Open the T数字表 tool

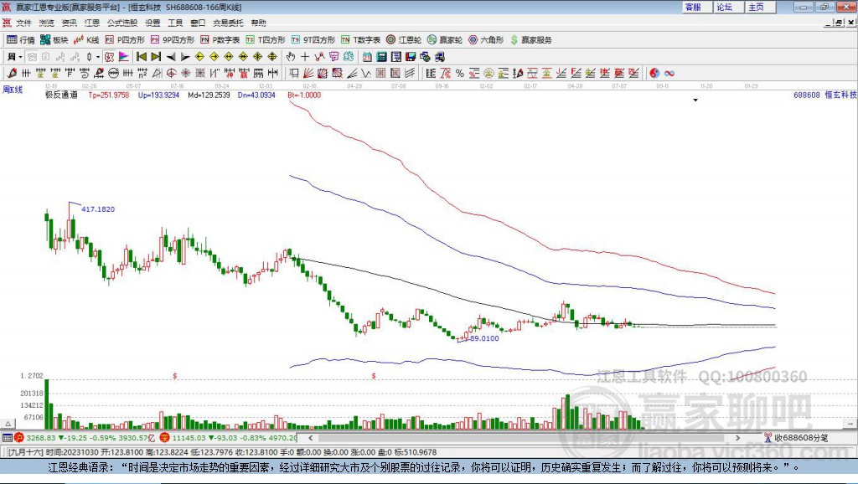click(360, 40)
